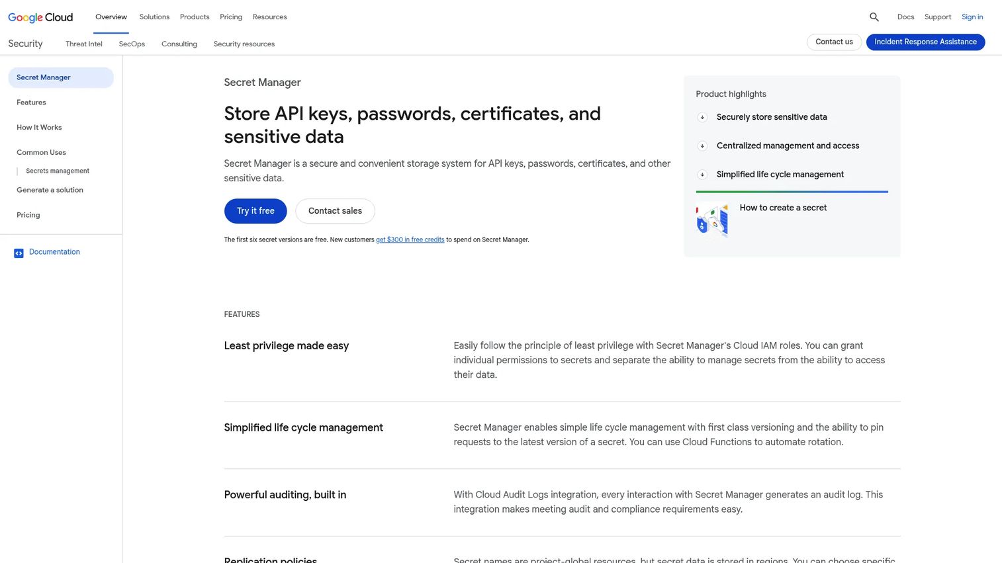The height and width of the screenshot is (563, 1002).
Task: Click Sign in
Action: pos(972,17)
